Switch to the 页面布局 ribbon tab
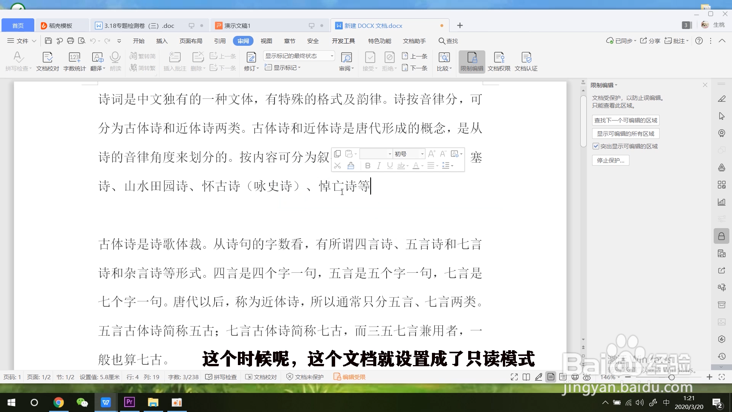Viewport: 732px width, 412px height. click(191, 41)
